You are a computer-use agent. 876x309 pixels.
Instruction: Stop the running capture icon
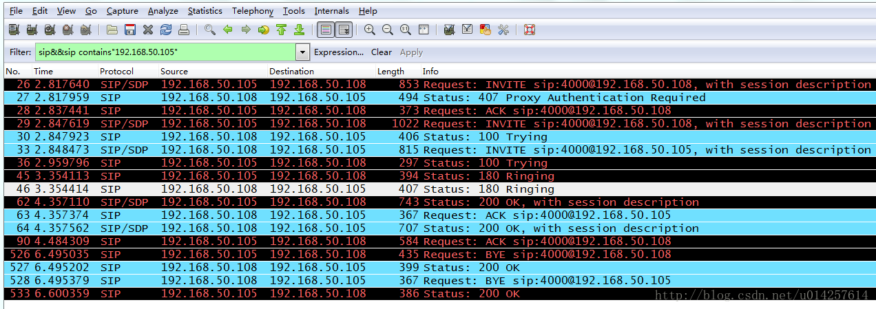(67, 30)
